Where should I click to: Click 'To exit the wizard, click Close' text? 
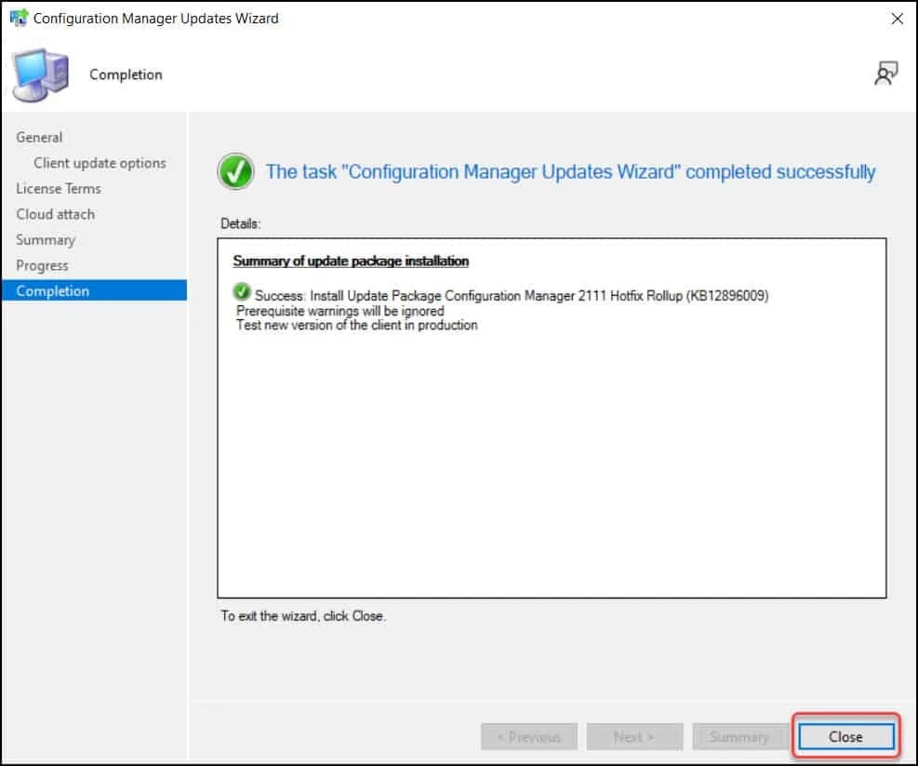[303, 616]
